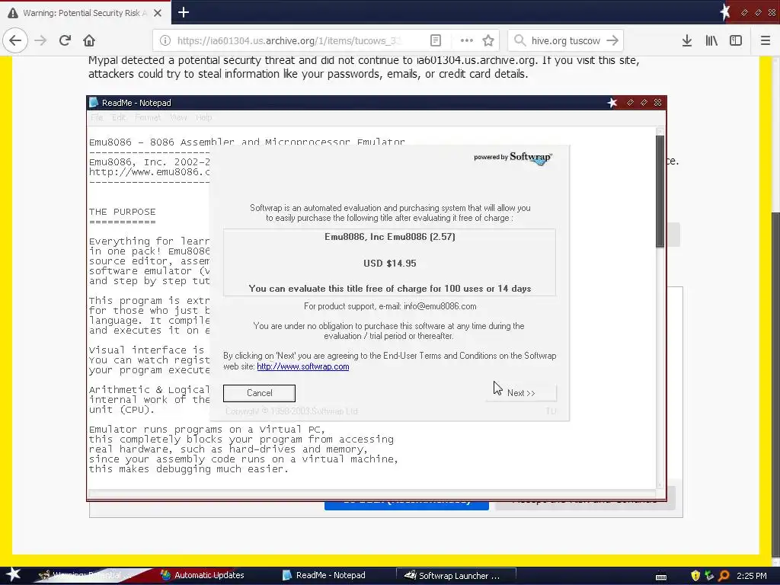Image resolution: width=780 pixels, height=585 pixels.
Task: Open the library icon in browser toolbar
Action: [711, 40]
